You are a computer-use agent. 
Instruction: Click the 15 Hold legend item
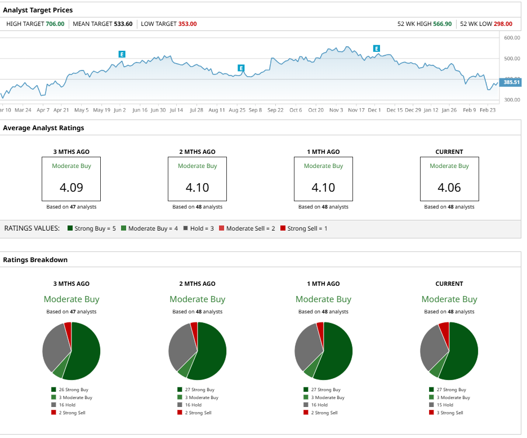[444, 405]
